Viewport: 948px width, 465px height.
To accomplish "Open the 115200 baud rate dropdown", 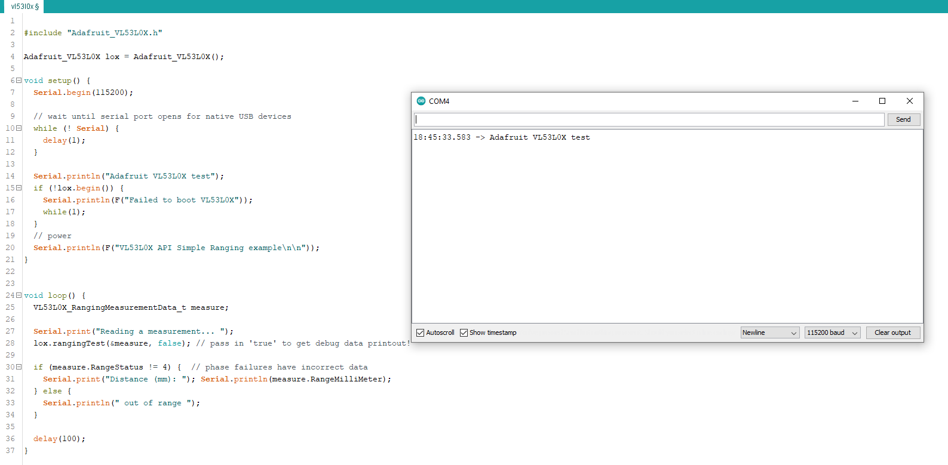I will [832, 333].
